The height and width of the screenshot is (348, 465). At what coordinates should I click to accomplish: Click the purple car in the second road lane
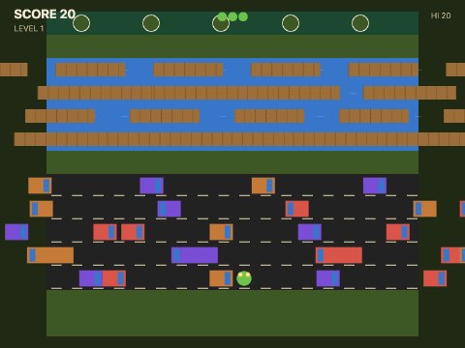(x=170, y=209)
